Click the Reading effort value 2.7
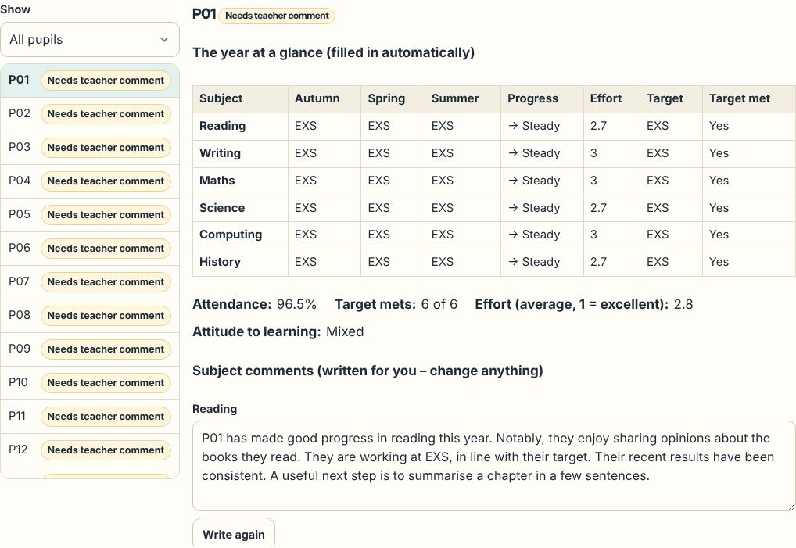796x548 pixels. pyautogui.click(x=611, y=127)
